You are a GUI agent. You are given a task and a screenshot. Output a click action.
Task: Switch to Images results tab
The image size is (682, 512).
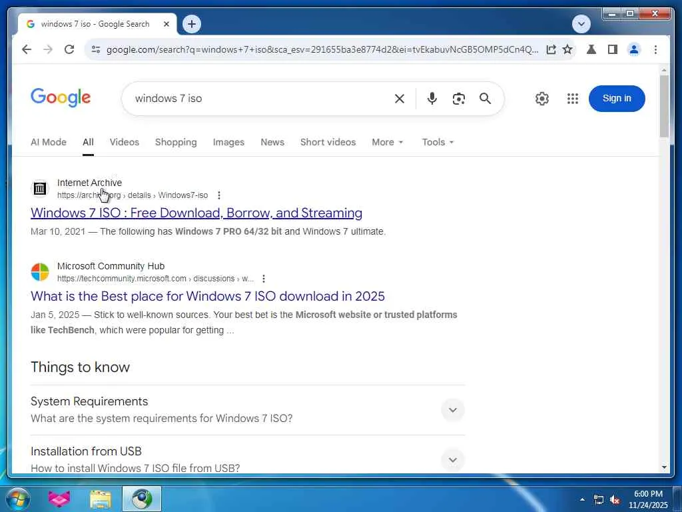(228, 142)
